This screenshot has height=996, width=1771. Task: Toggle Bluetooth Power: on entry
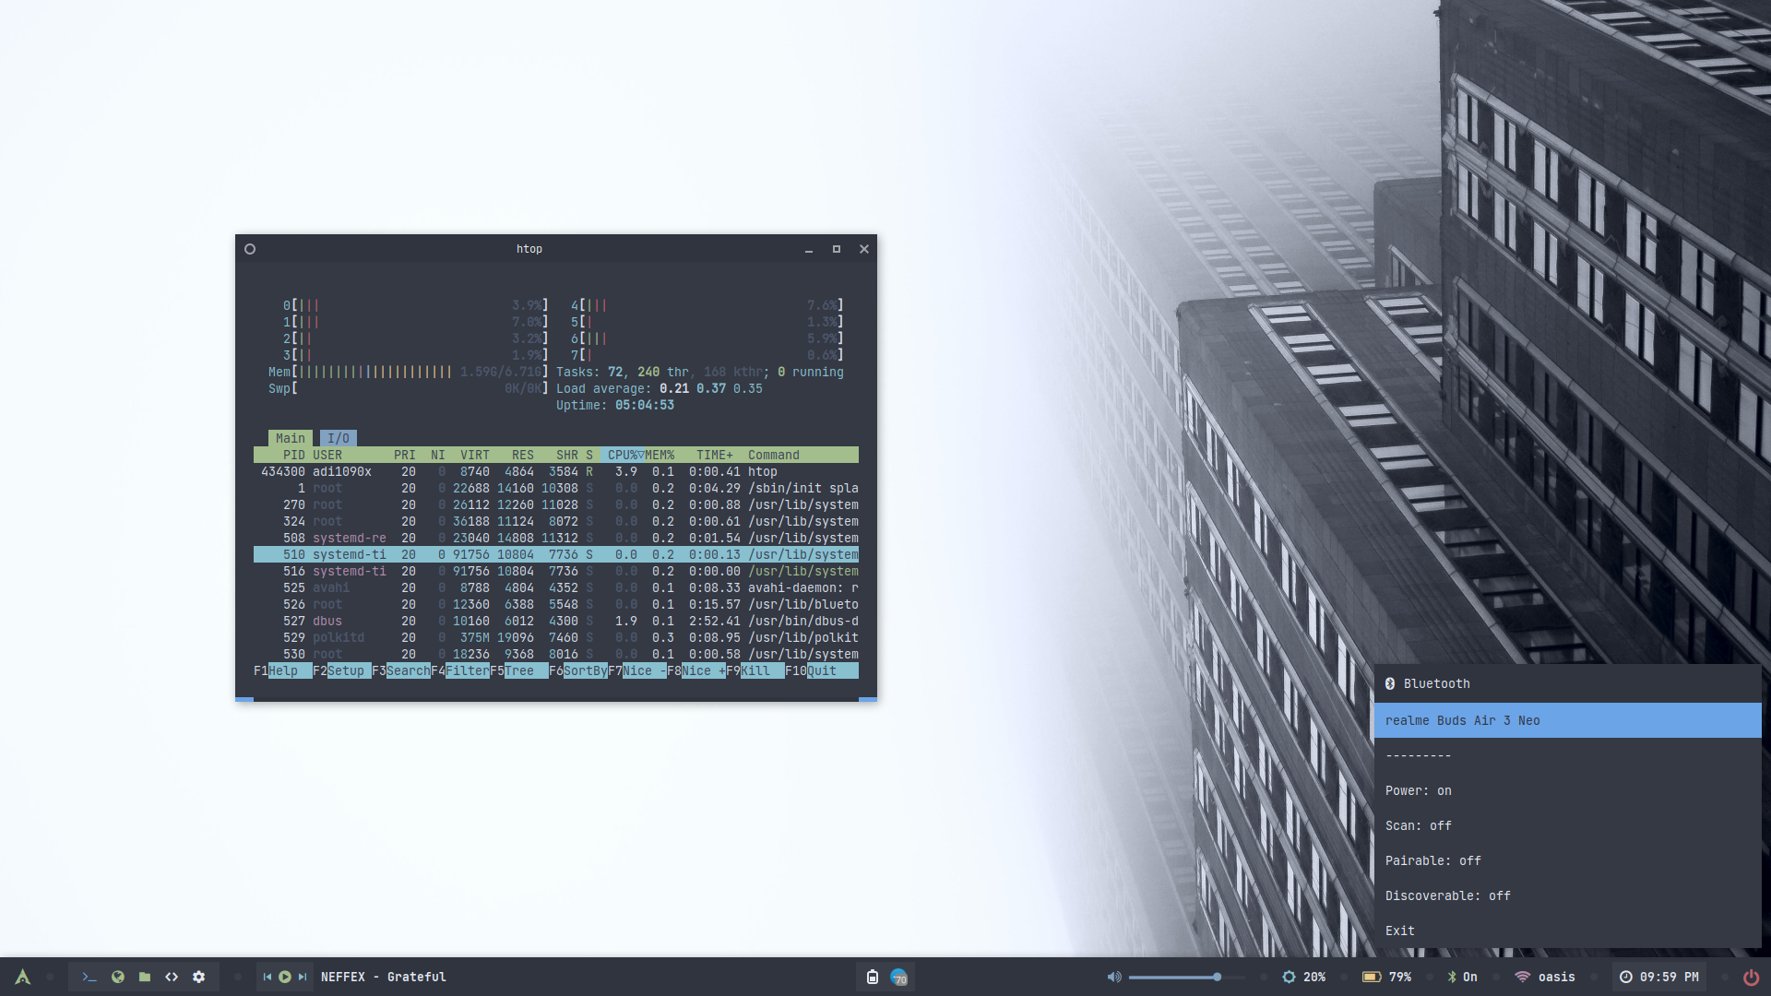(x=1418, y=790)
